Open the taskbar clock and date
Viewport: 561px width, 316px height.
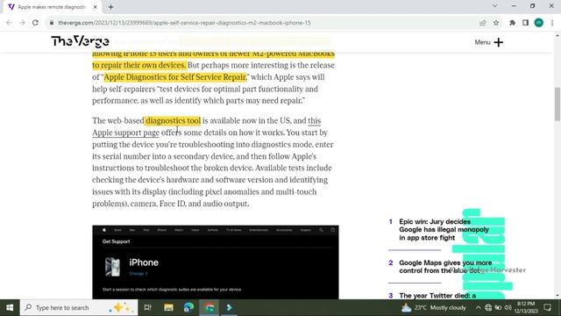pyautogui.click(x=526, y=307)
